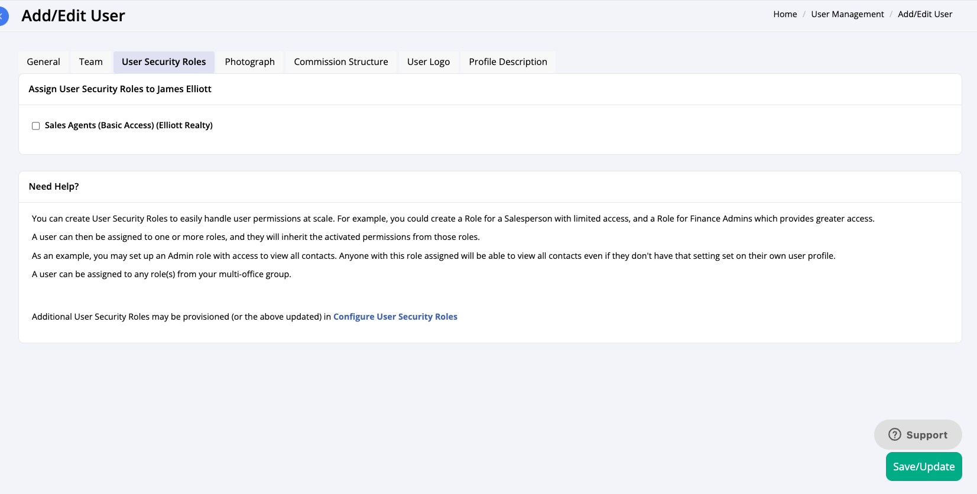This screenshot has height=494, width=977.
Task: Click the Need Help? heading
Action: coord(54,187)
